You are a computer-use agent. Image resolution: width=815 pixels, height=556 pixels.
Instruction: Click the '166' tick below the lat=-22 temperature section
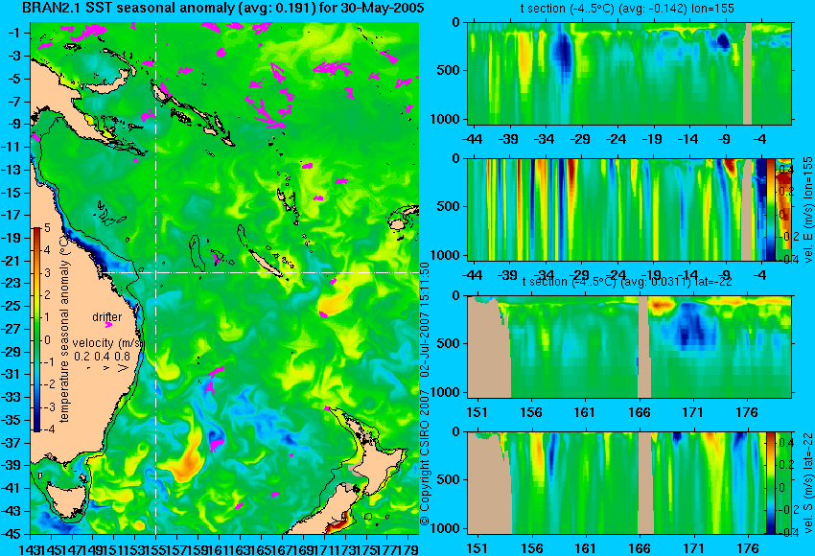click(x=639, y=412)
